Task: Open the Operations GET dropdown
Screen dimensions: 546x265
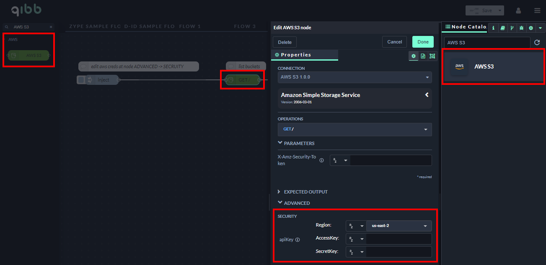Action: [x=355, y=130]
